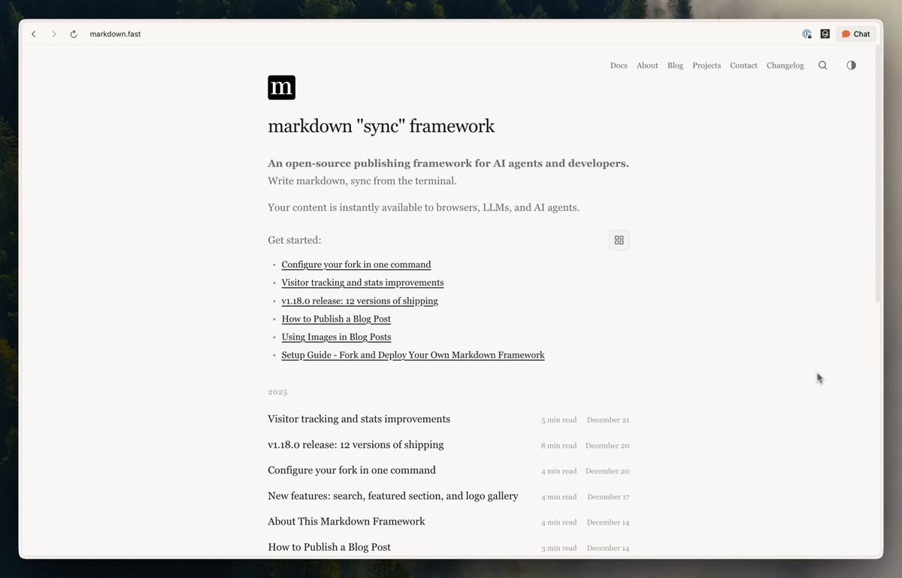Open the Projects nav item

pyautogui.click(x=707, y=65)
